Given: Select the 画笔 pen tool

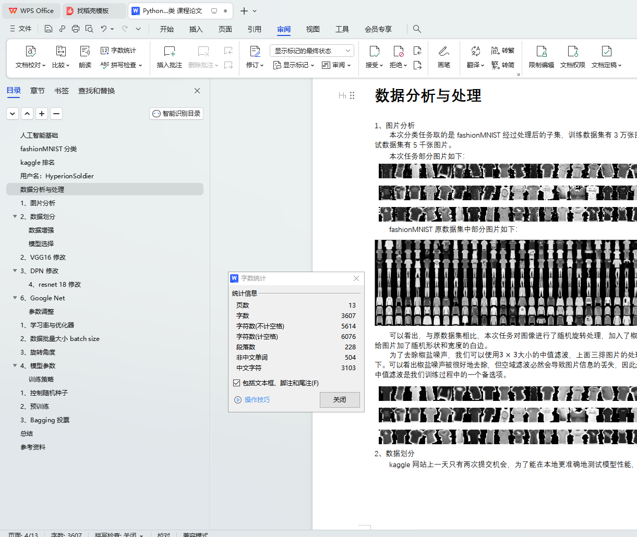Looking at the screenshot, I should [444, 57].
